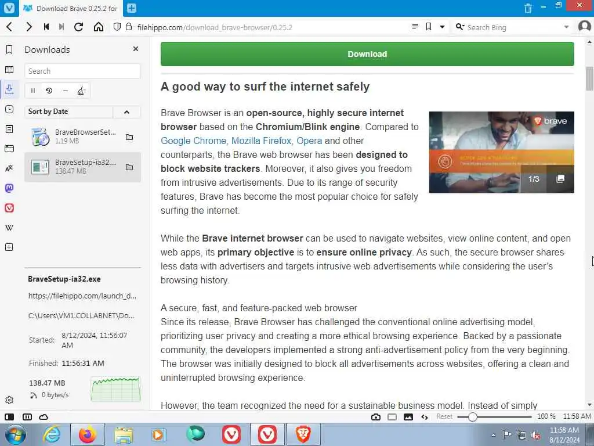Viewport: 594px width, 446px height.
Task: Open the Sort by Date dropdown
Action: 68,111
